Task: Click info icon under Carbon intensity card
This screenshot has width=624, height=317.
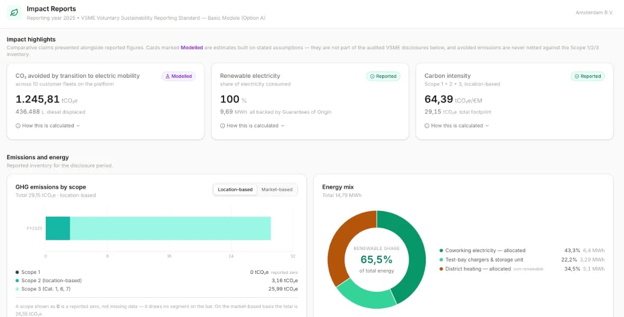Action: [427, 126]
